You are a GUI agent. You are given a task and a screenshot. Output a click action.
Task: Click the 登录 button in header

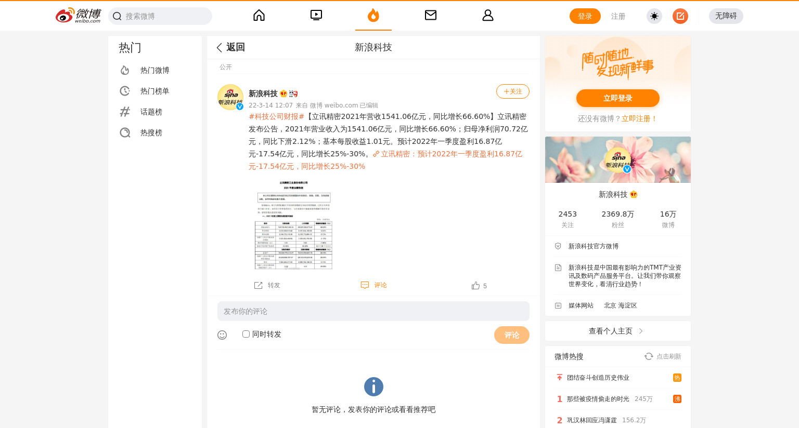point(585,16)
